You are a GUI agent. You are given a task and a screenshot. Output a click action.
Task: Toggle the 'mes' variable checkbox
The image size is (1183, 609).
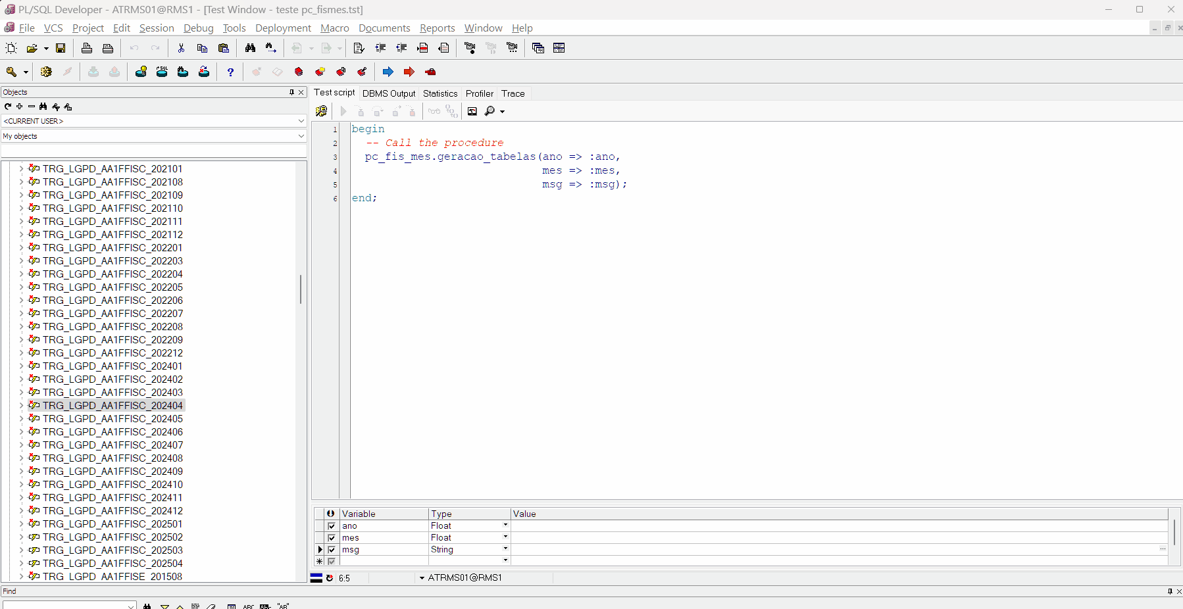point(332,538)
